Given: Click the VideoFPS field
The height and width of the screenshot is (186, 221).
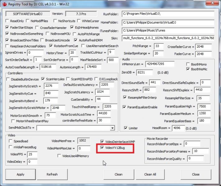Looking at the screenshot, I should tap(32, 154).
